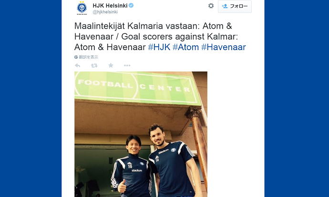Viewport: 329px width, 197px height.
Task: Open the more options ellipsis menu
Action: point(127,65)
